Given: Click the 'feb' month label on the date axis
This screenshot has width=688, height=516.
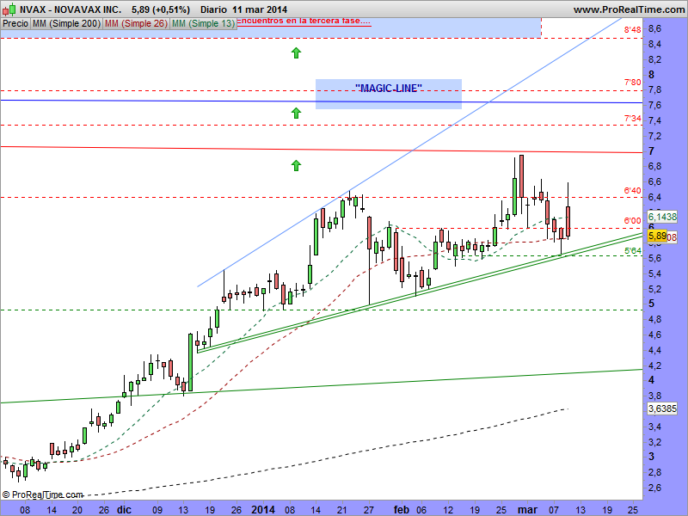Looking at the screenshot, I should pyautogui.click(x=402, y=509).
